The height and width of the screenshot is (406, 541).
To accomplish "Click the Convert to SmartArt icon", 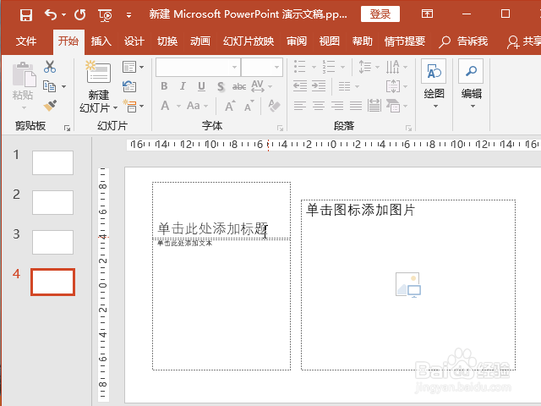I will coord(396,106).
